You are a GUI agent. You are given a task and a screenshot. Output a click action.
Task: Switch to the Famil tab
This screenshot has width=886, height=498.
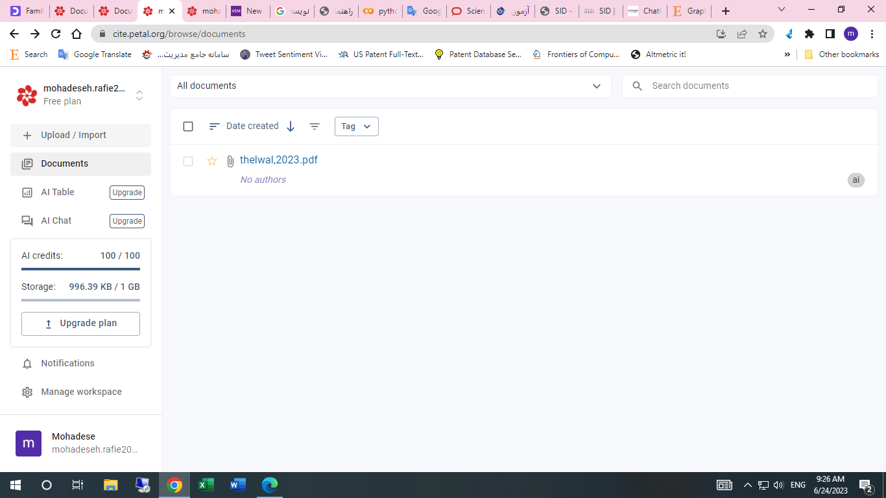click(27, 11)
